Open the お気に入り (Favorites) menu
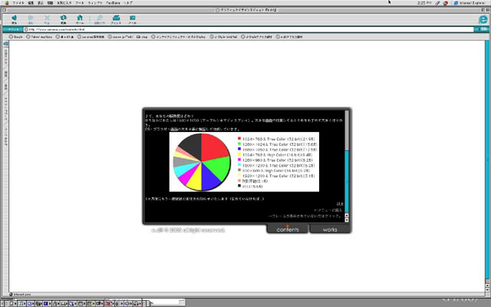 (64, 3)
